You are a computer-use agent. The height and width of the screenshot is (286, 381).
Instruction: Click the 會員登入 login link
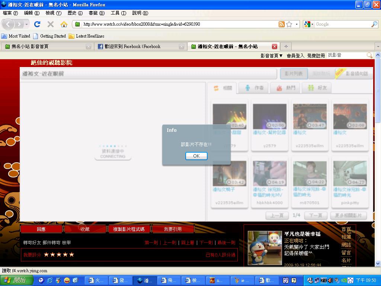click(x=295, y=55)
